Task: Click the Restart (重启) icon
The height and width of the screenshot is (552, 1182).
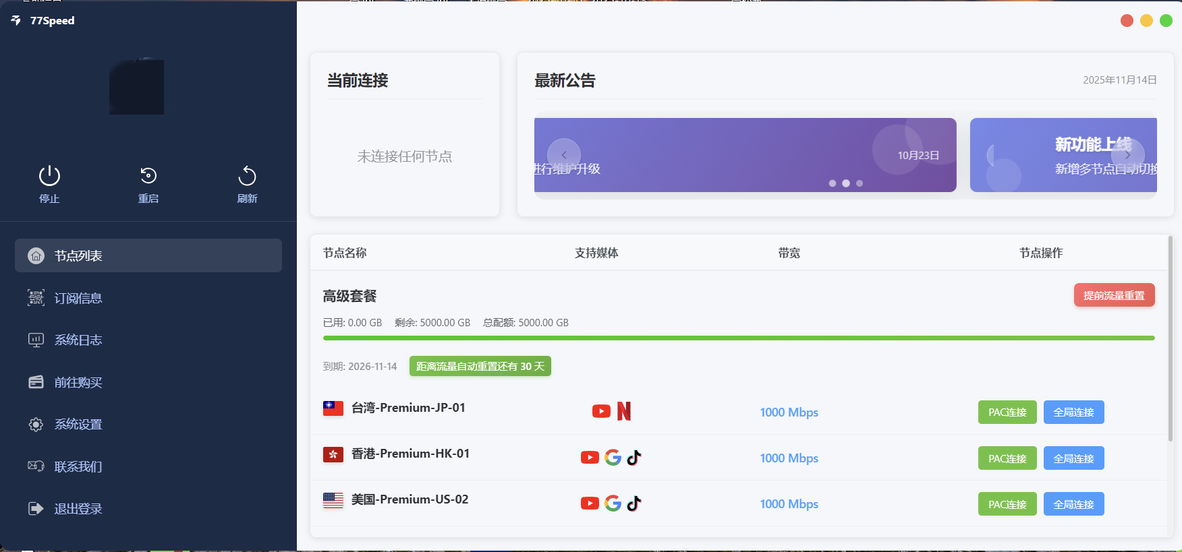Action: pyautogui.click(x=148, y=177)
